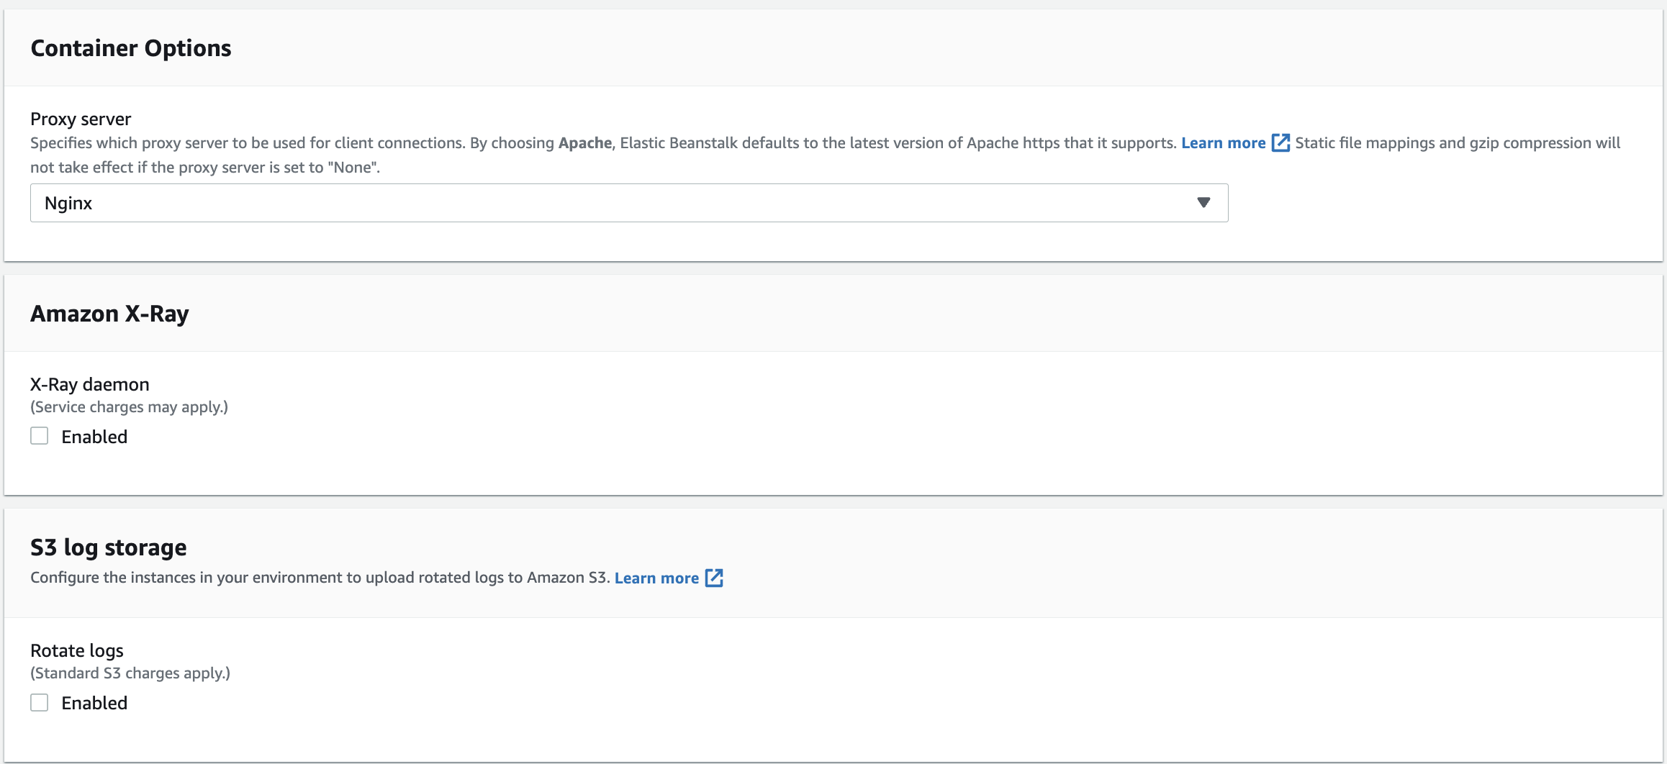Click the X-Ray daemon label

(90, 384)
